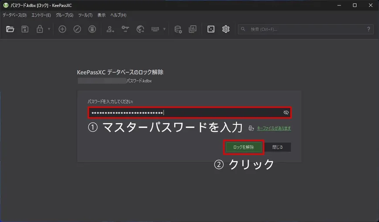Open the データベース(D) menu

tap(14, 15)
